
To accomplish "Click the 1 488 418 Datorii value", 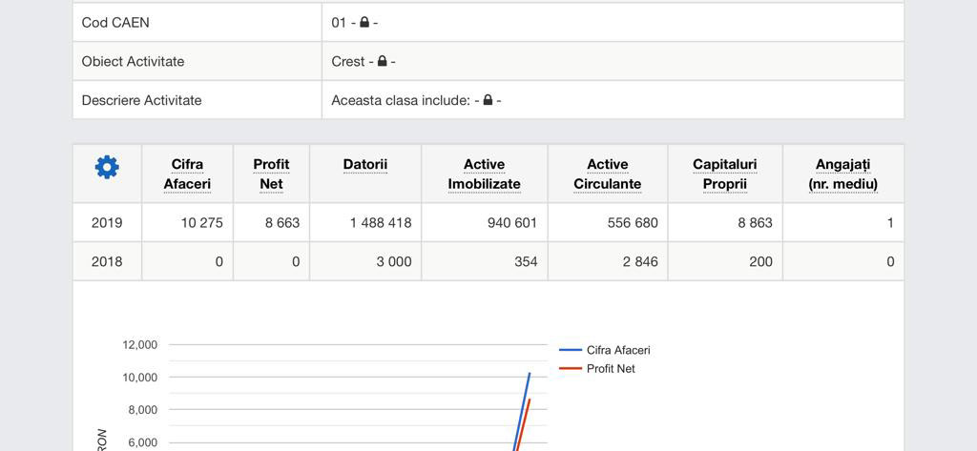I will 380,222.
